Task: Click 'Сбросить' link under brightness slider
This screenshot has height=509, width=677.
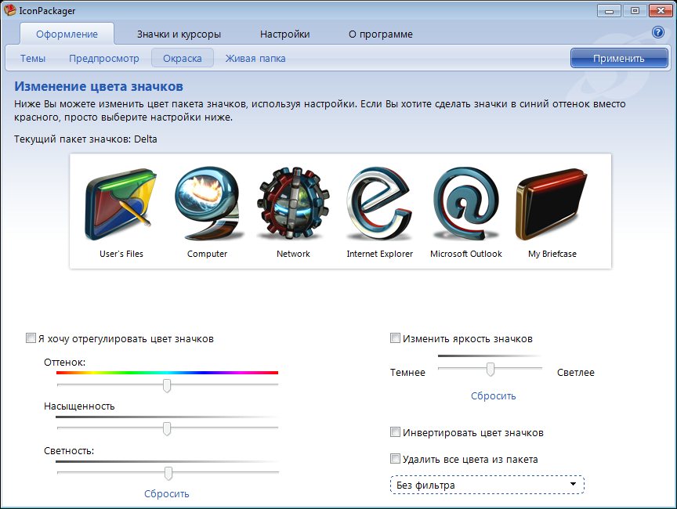Action: point(493,396)
